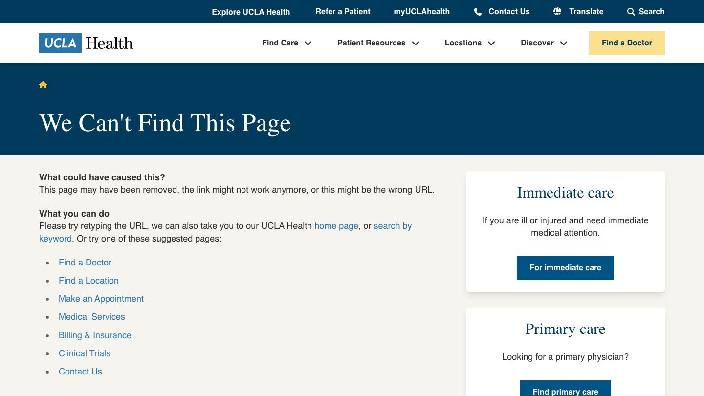Viewport: 704px width, 396px height.
Task: Open Explore UCLA Health in top bar
Action: [251, 12]
